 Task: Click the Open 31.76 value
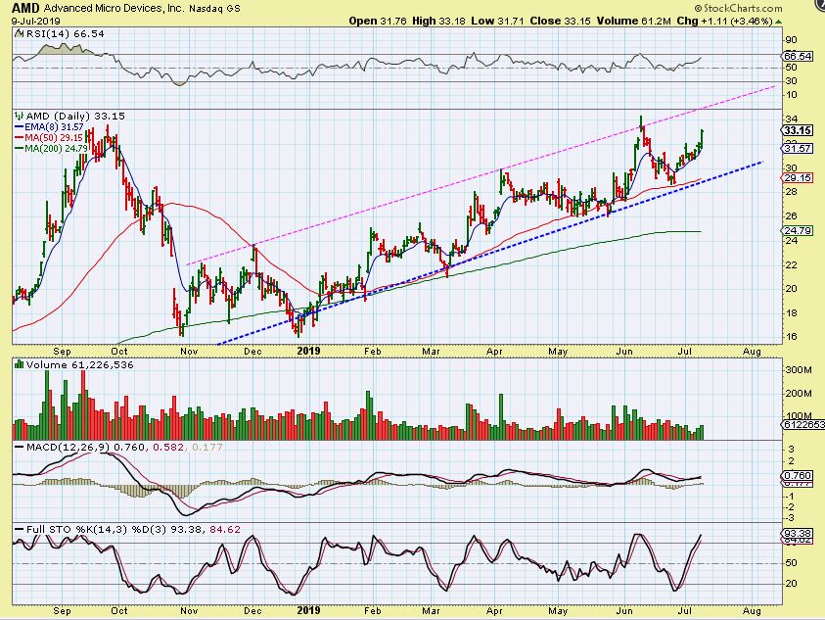click(378, 22)
